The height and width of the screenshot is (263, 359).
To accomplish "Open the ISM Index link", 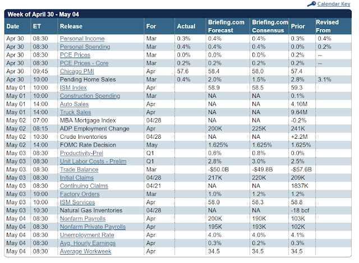I will click(73, 88).
